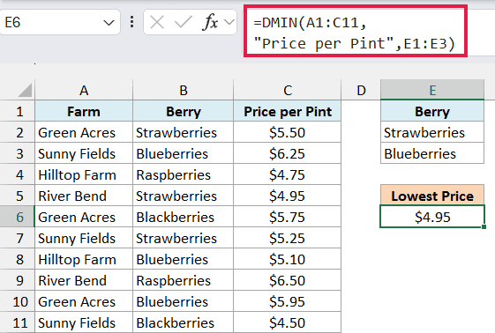Select the $5.50 price cell
495x333 pixels.
coord(288,132)
